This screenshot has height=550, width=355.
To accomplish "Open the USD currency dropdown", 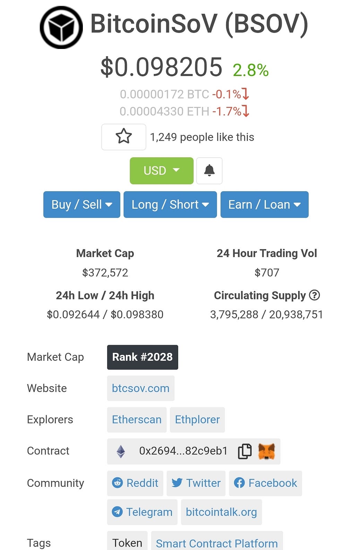I will tap(162, 170).
